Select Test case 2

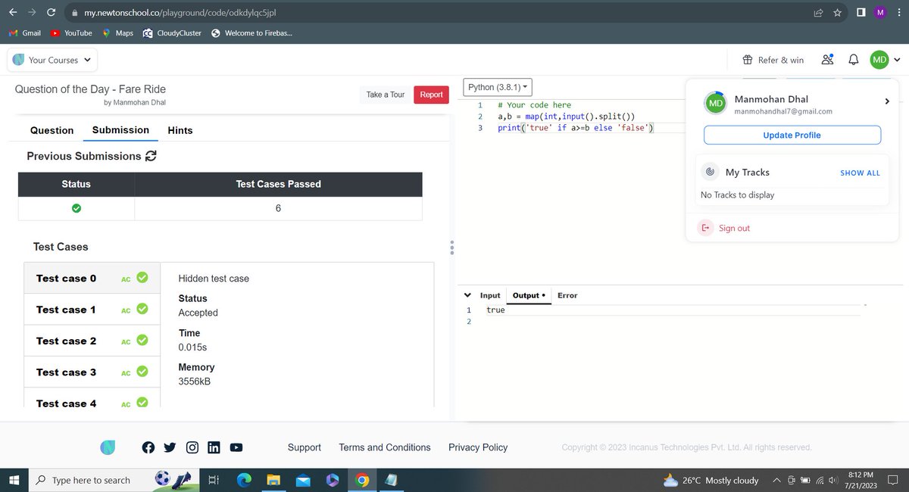pos(92,341)
